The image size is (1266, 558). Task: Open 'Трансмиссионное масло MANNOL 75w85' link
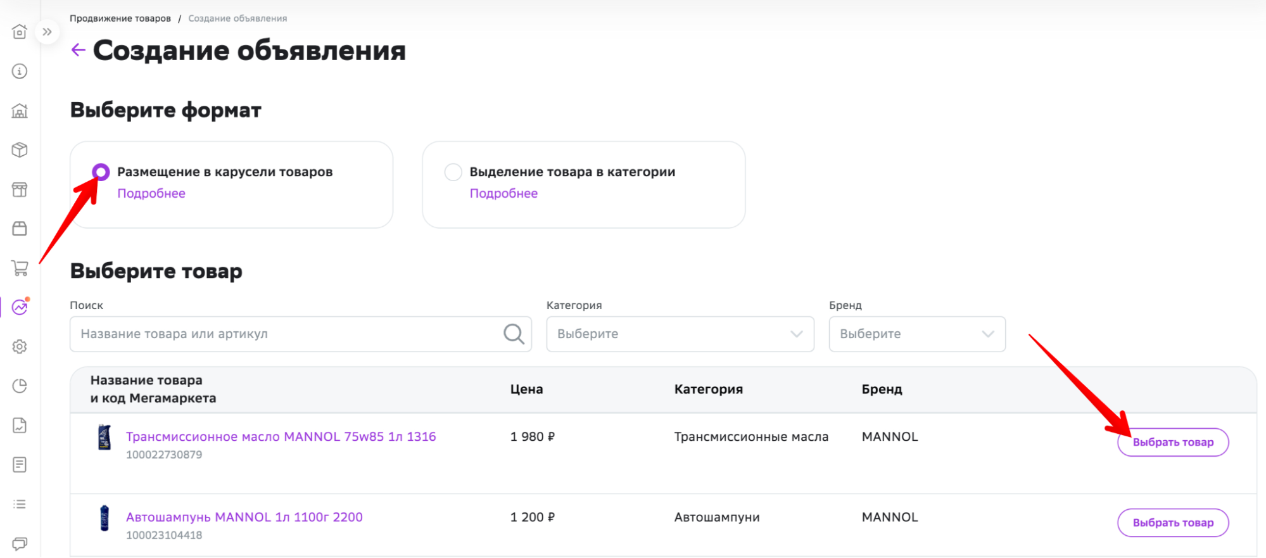click(x=281, y=436)
